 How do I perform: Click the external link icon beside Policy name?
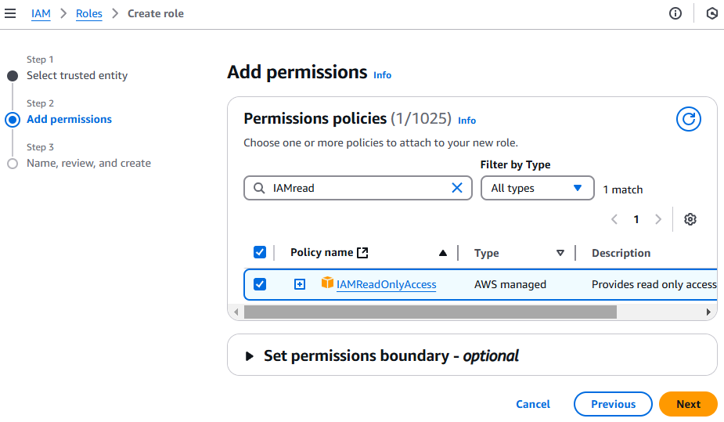coord(362,252)
